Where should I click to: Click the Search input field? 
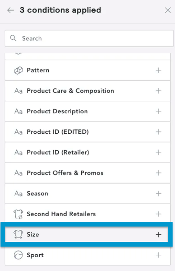coord(89,38)
